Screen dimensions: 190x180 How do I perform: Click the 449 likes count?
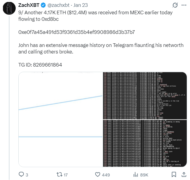click(106, 175)
